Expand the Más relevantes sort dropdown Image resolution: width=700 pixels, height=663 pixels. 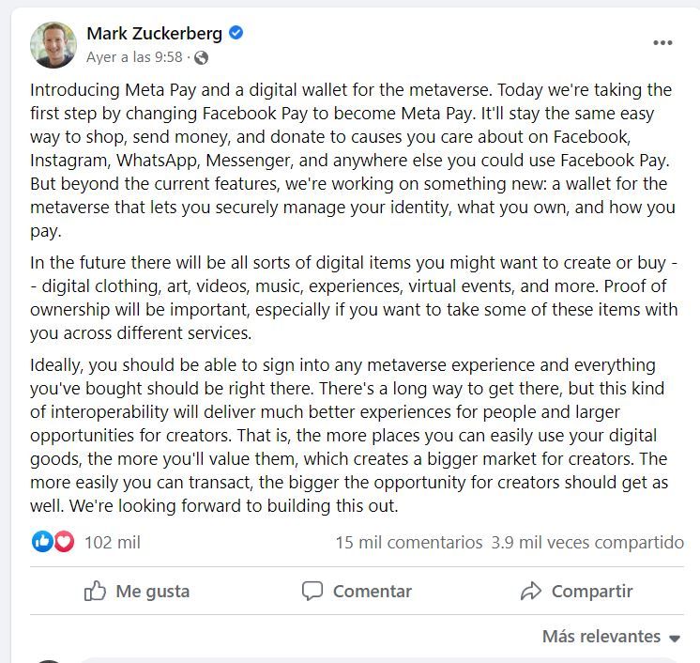tap(611, 636)
